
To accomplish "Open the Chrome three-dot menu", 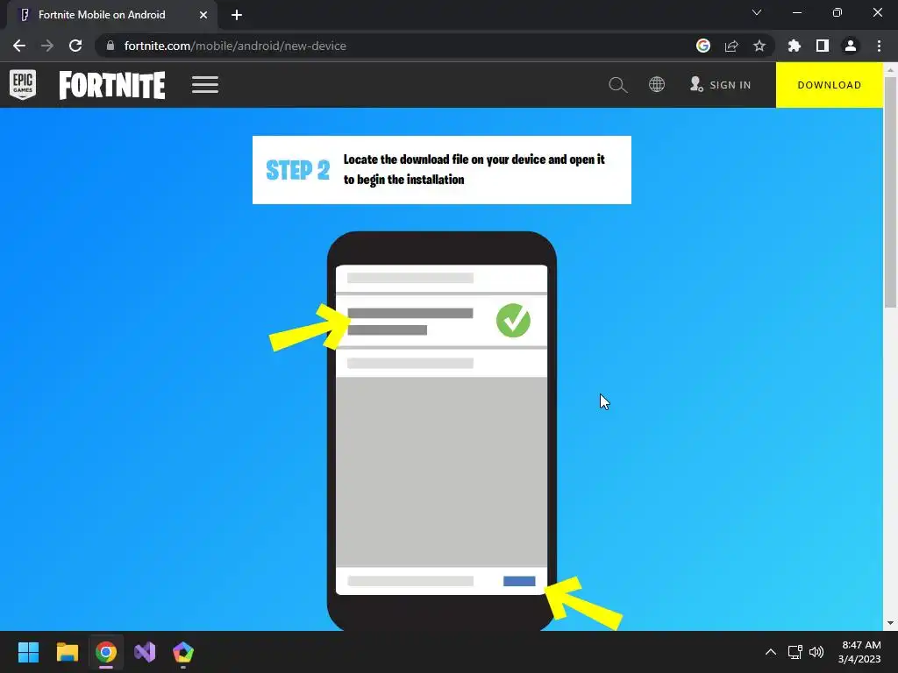I will click(x=879, y=46).
